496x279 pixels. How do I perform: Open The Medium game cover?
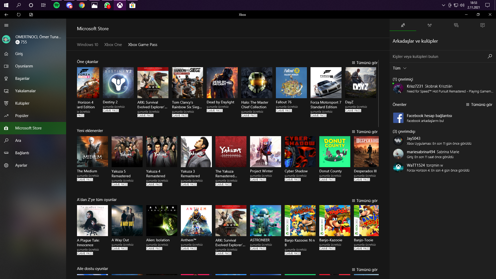click(x=92, y=152)
